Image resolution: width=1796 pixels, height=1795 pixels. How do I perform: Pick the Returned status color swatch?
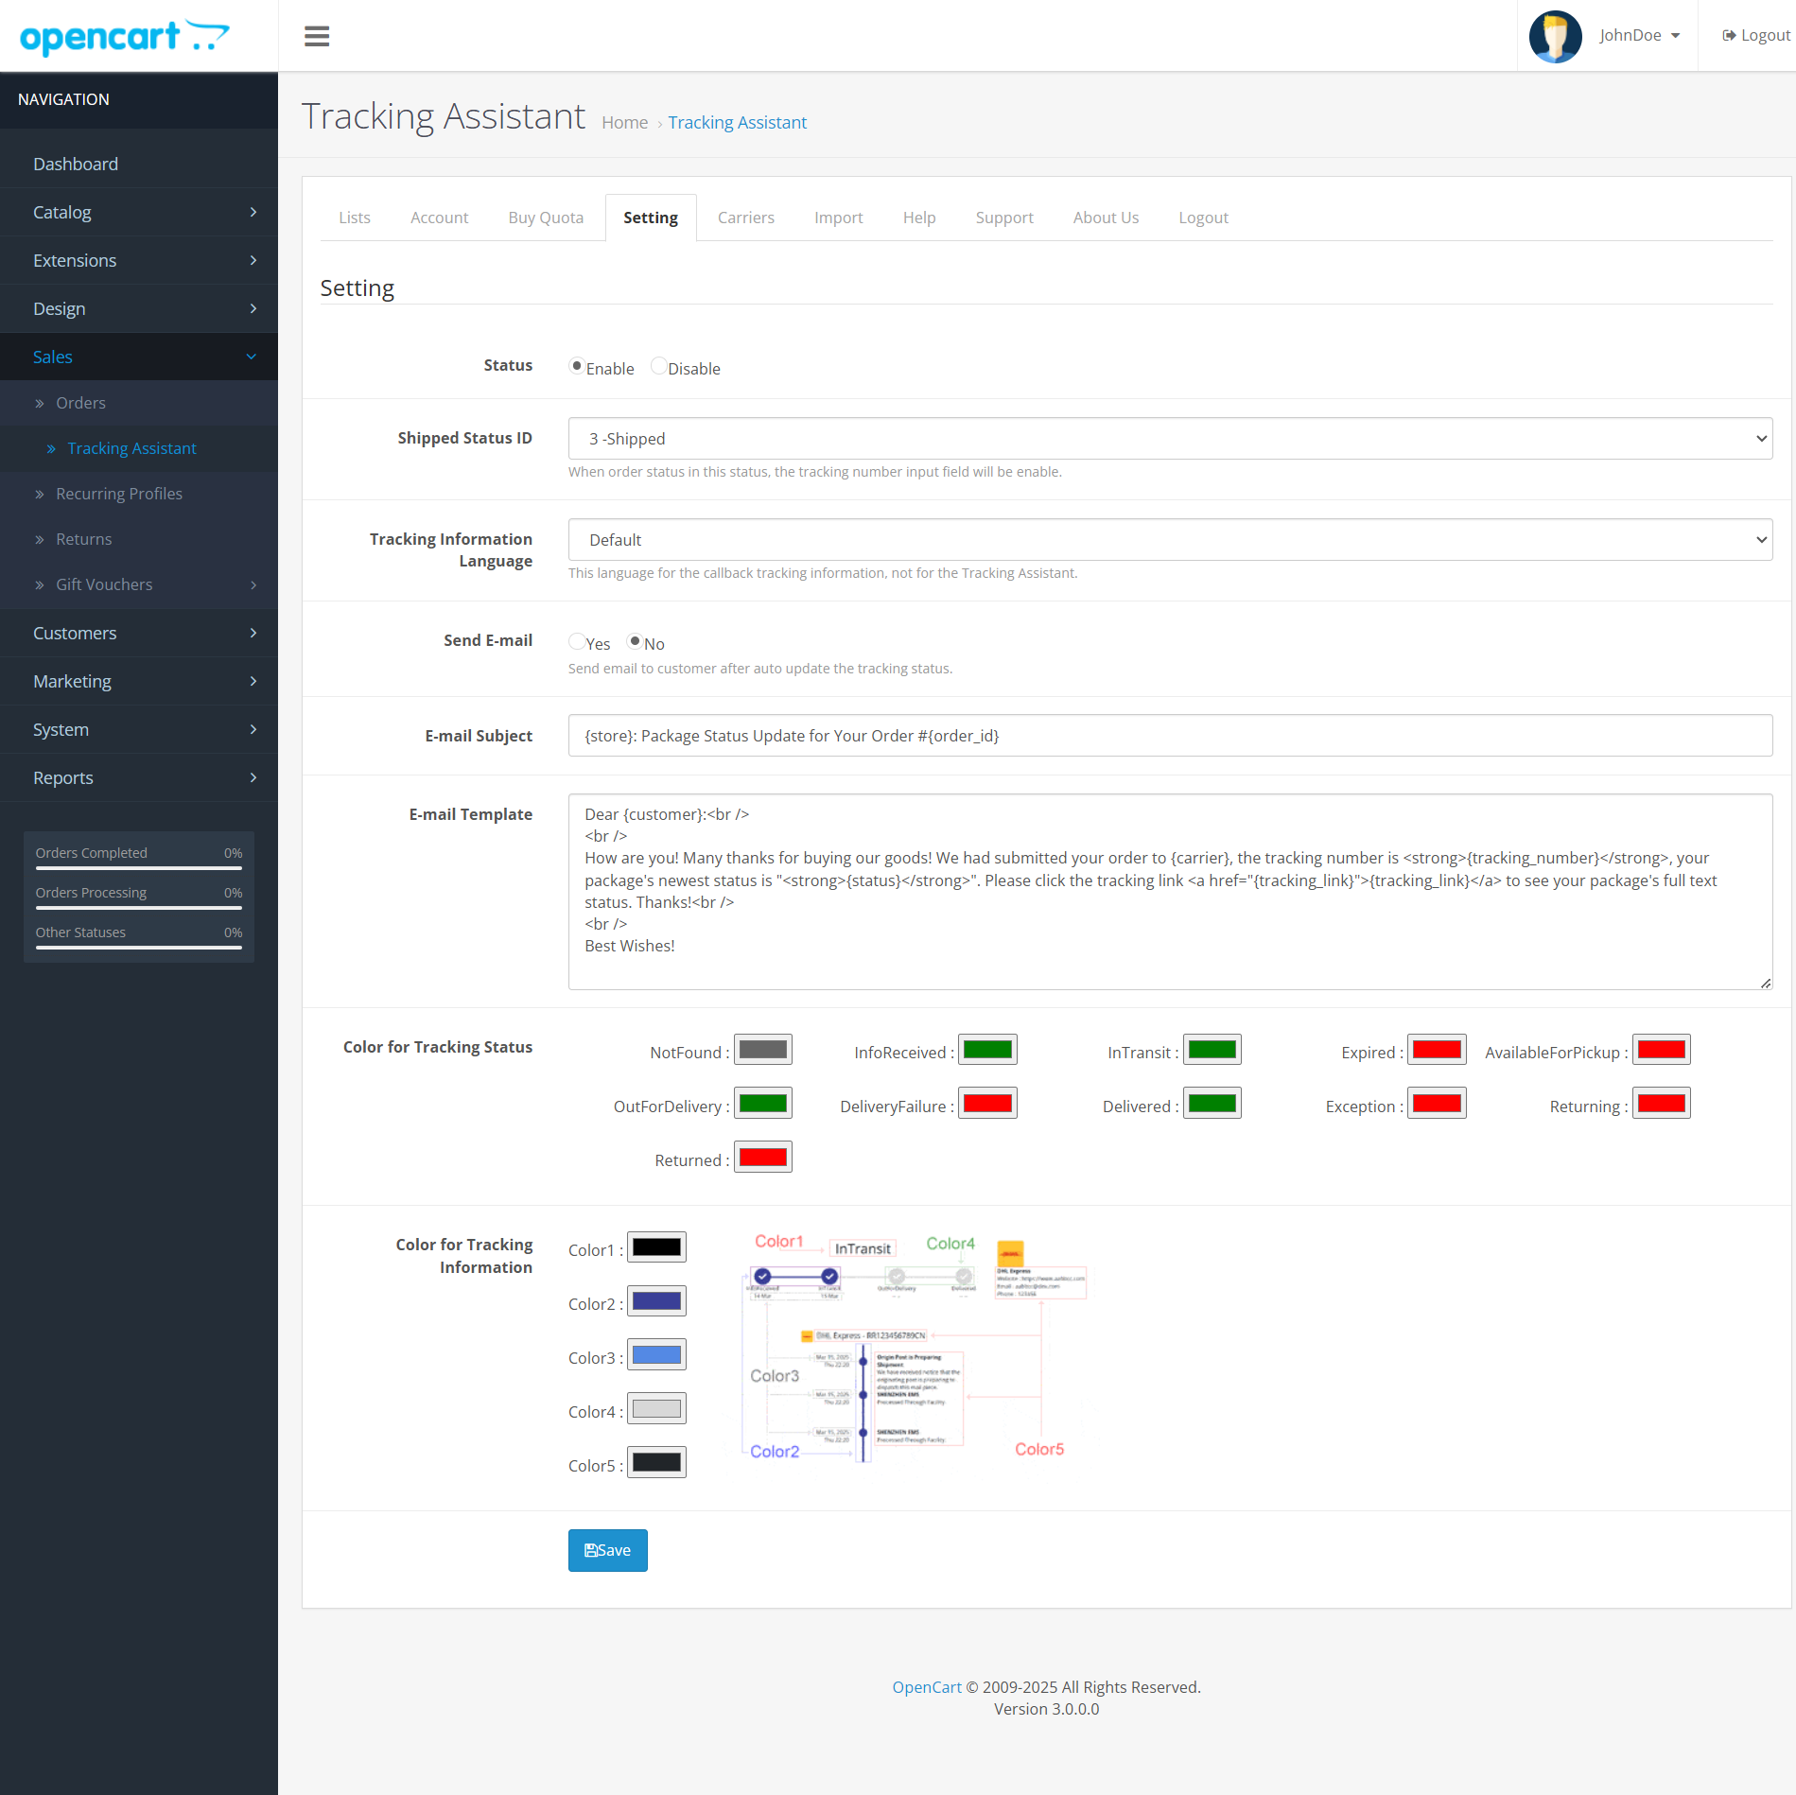pyautogui.click(x=762, y=1158)
